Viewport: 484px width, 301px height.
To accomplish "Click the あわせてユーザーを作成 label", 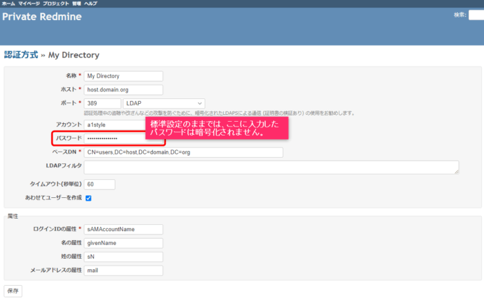I will click(x=53, y=198).
